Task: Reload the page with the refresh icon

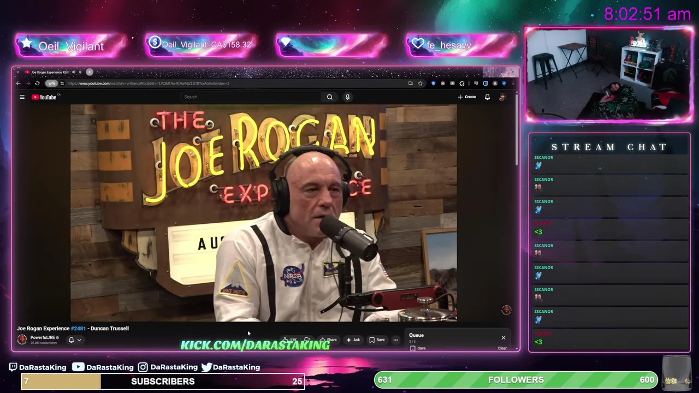Action: pyautogui.click(x=37, y=84)
